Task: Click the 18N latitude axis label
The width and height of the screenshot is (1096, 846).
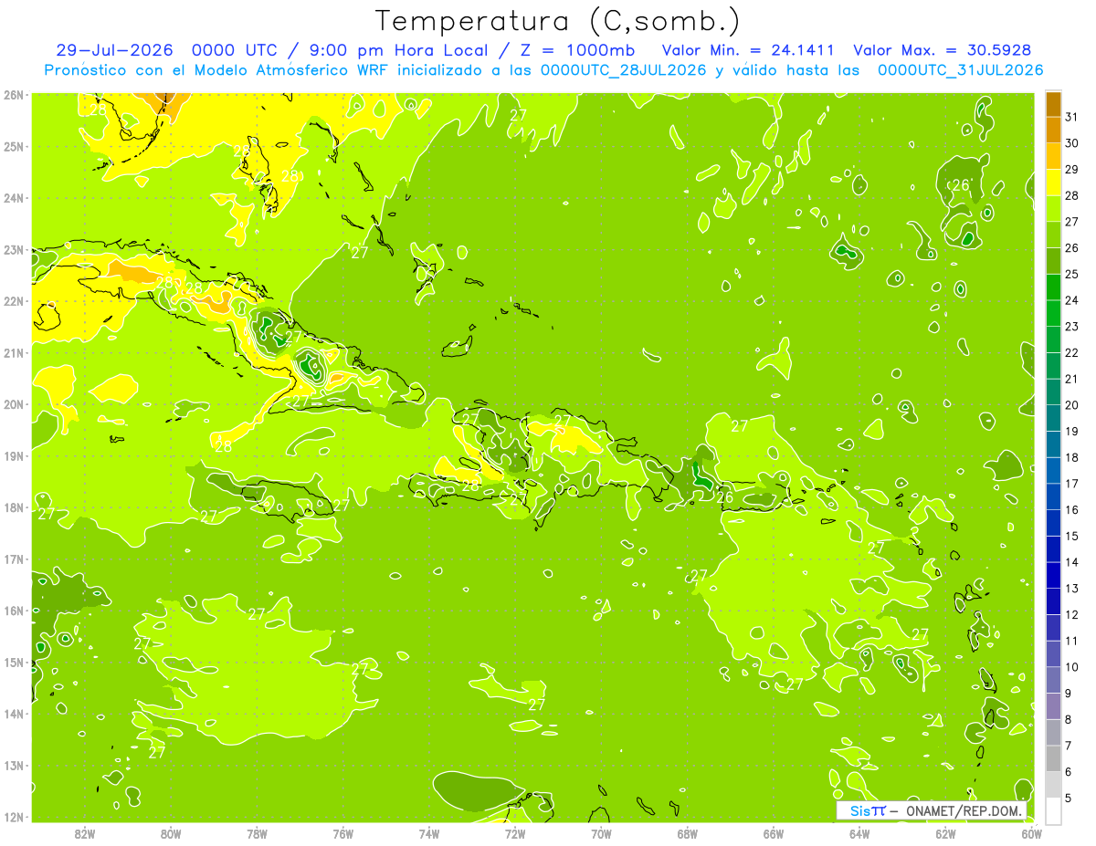Action: pyautogui.click(x=13, y=507)
